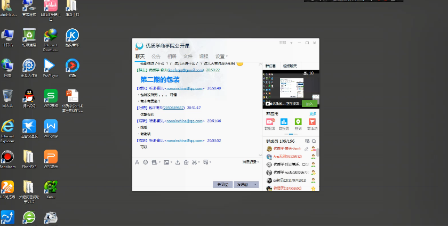Screen dimensions: 448x238
Task: Switch to the 聊天 chat tab
Action: tap(140, 56)
